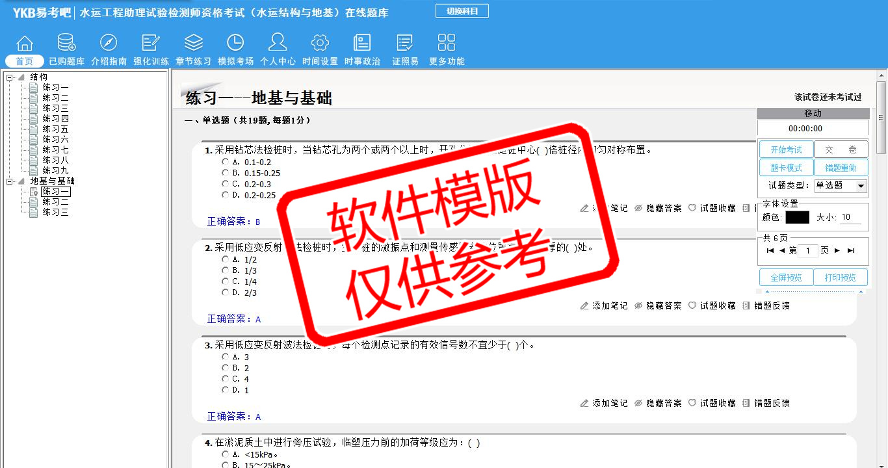Choose option A. 1/2 for question 2
The image size is (888, 468).
(x=226, y=259)
